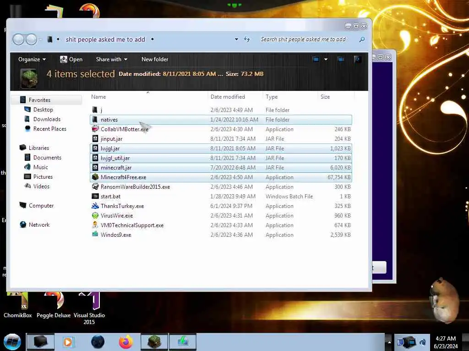Click the volume tray icon
Viewport: 469px width, 351px height.
pos(422,342)
